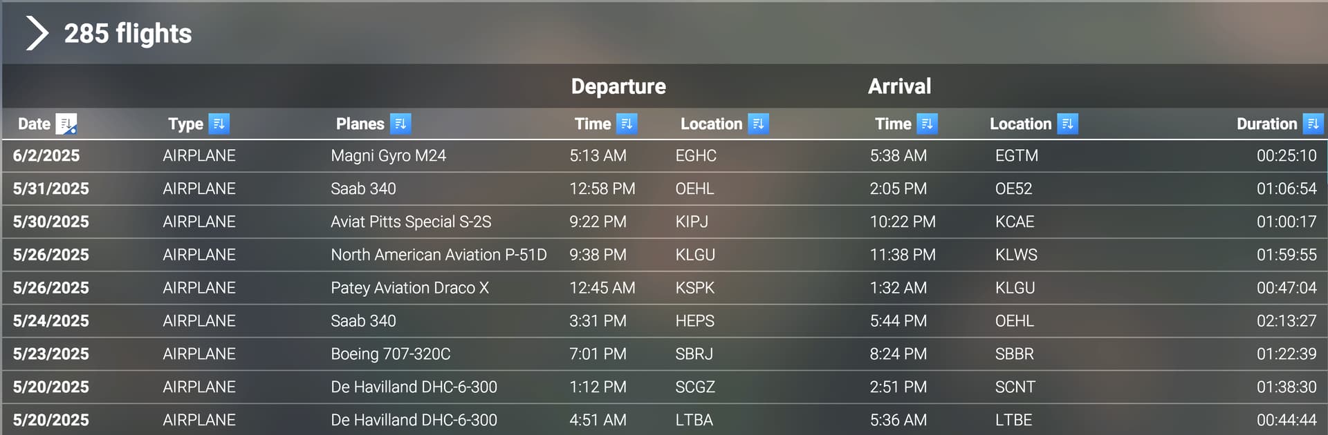
Task: Choose the North American Aviation P-51D flight
Action: pyautogui.click(x=664, y=255)
